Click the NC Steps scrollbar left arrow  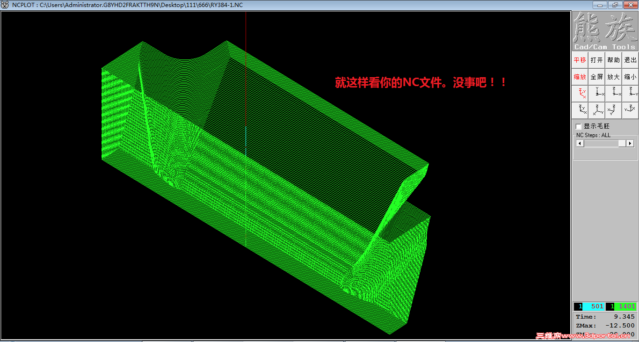tap(580, 144)
